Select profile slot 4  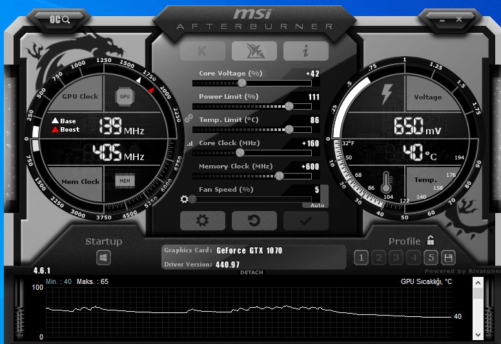coord(414,258)
